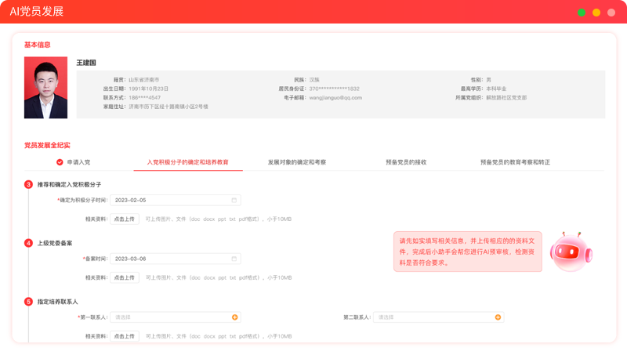Click the green window control dot
This screenshot has width=627, height=355.
(x=582, y=13)
